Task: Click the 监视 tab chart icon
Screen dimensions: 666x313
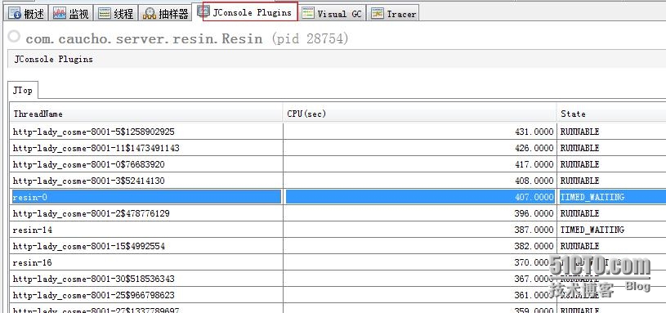Action: click(x=60, y=14)
